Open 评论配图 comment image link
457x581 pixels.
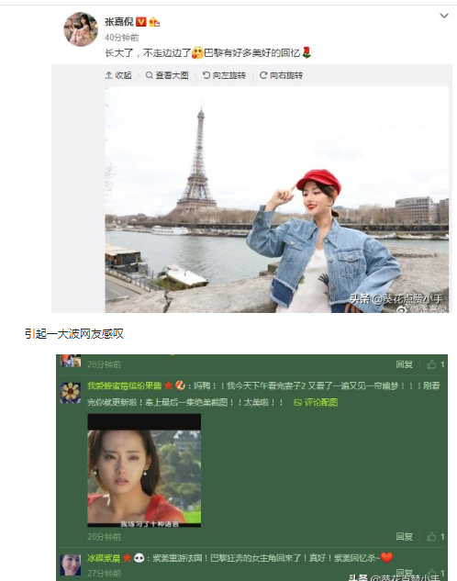(x=316, y=402)
